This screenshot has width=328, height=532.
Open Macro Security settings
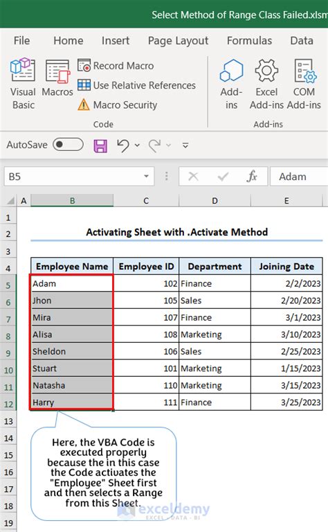pyautogui.click(x=117, y=105)
